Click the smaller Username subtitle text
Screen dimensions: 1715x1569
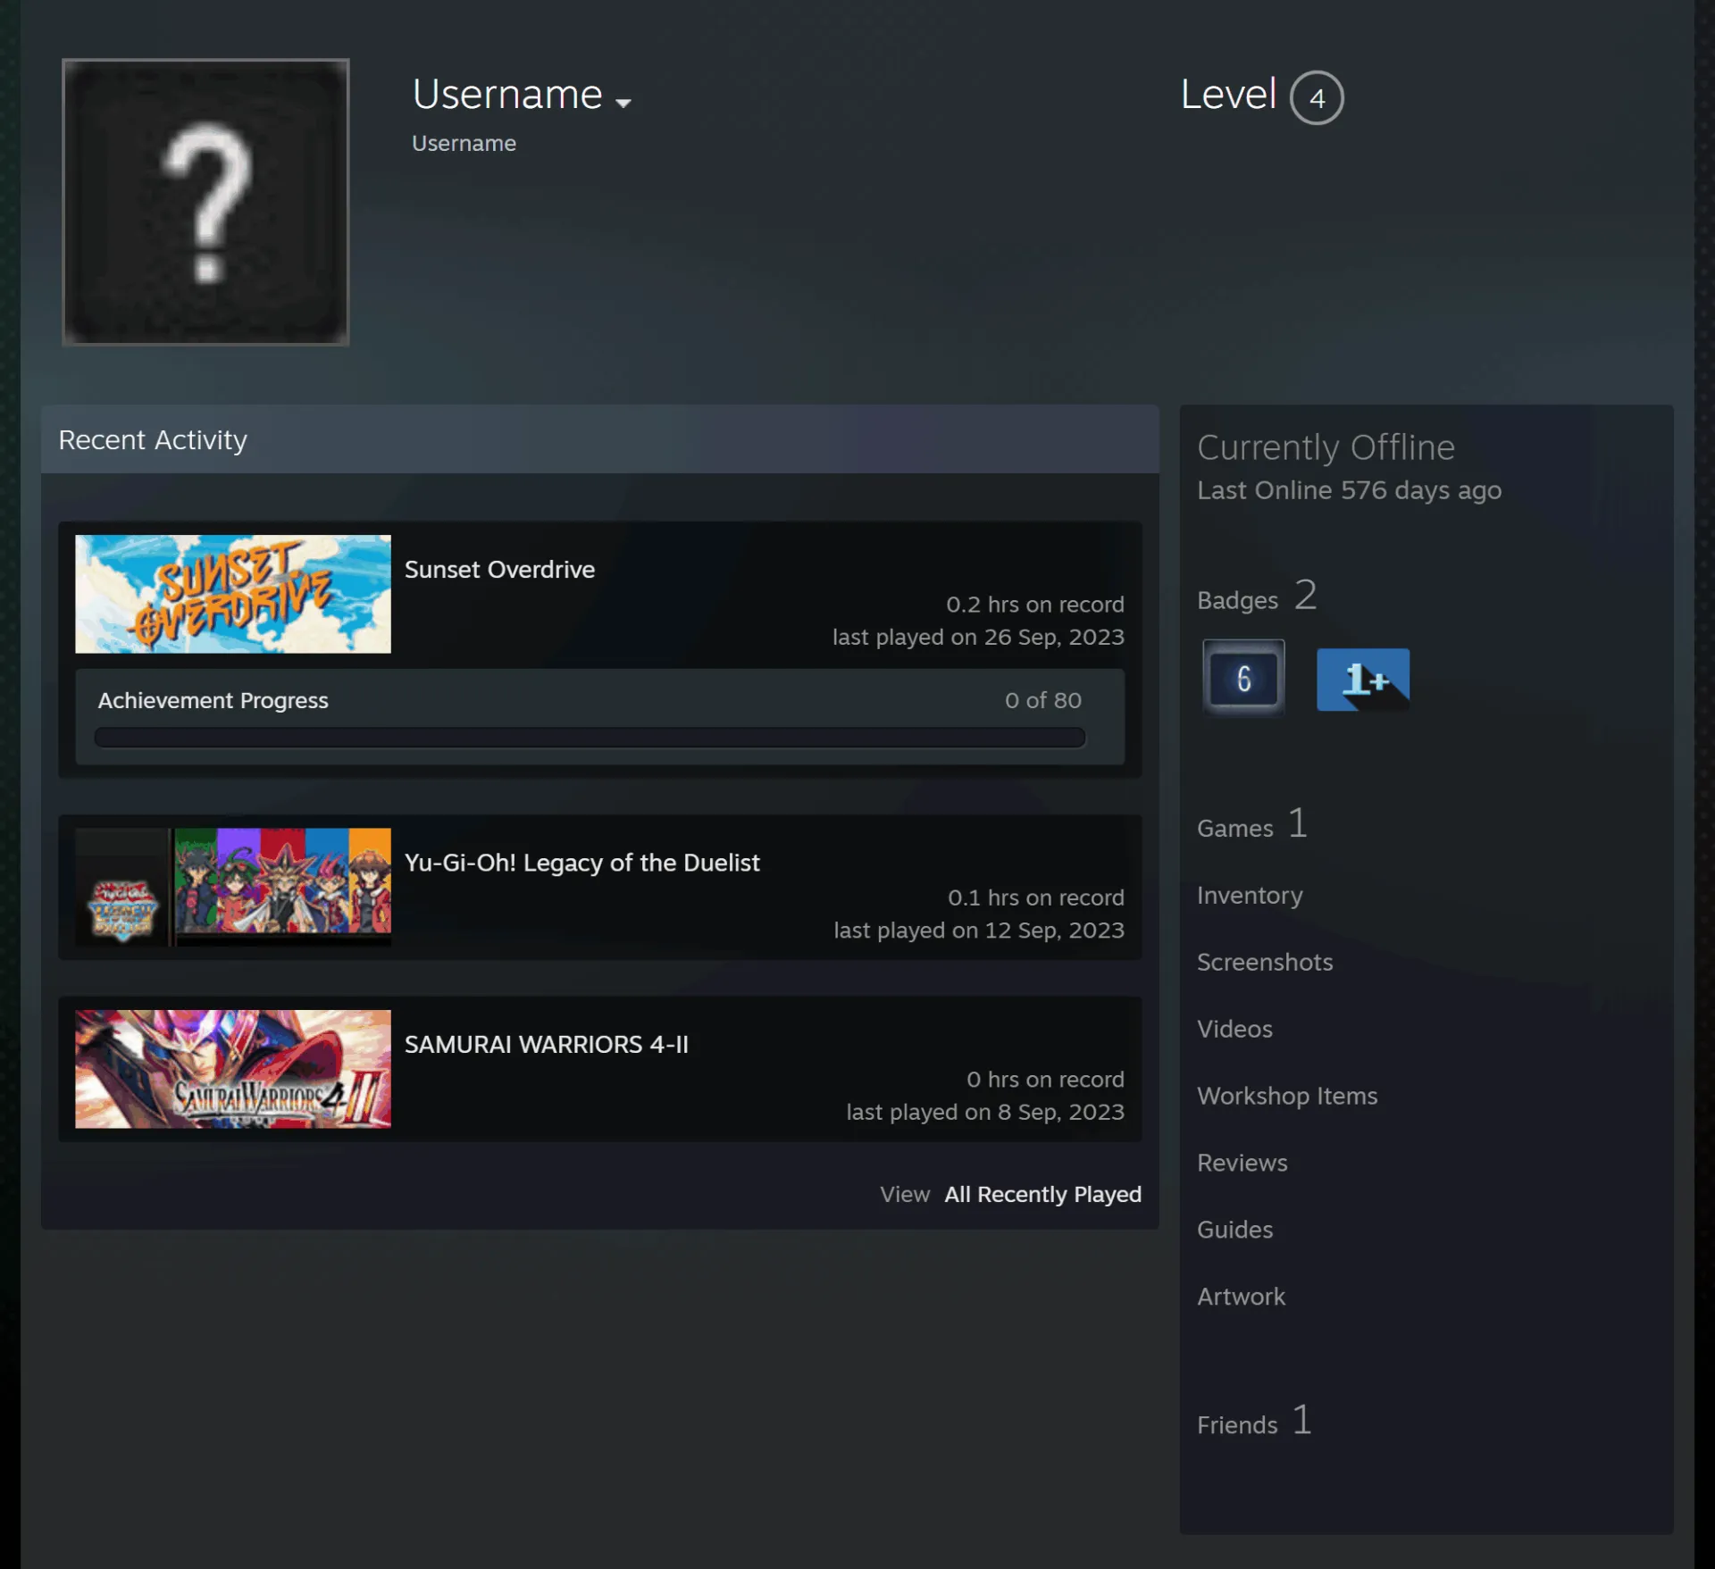point(464,144)
